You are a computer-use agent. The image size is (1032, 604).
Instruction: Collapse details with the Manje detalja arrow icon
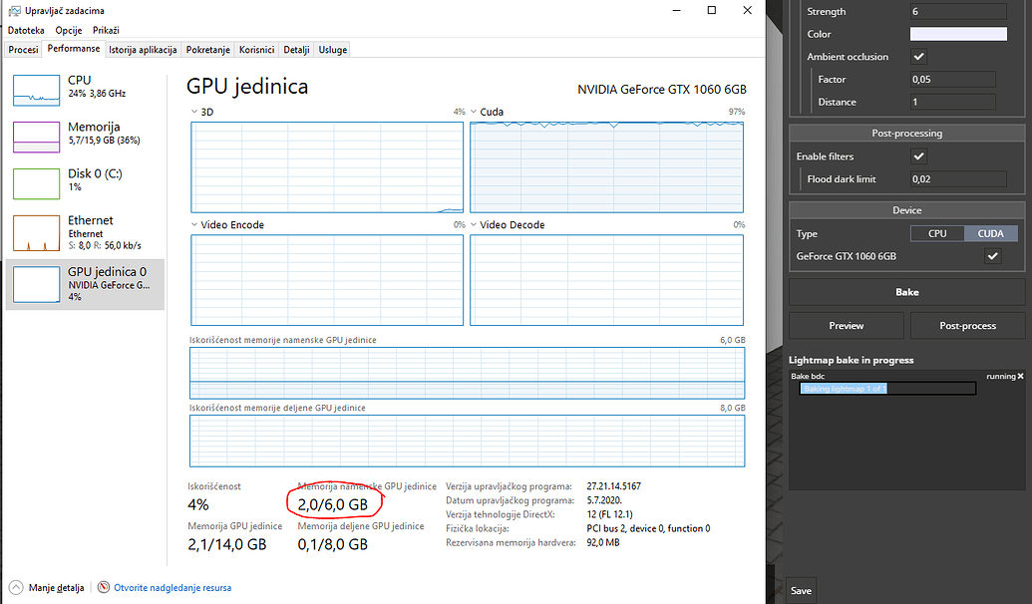click(17, 588)
